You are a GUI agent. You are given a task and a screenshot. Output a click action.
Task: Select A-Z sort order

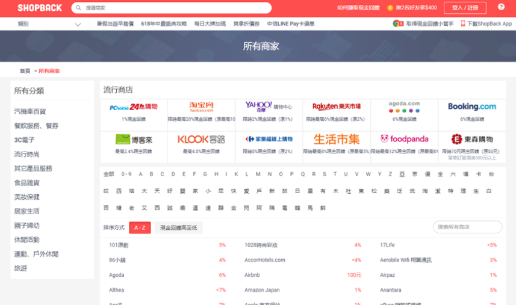(140, 227)
